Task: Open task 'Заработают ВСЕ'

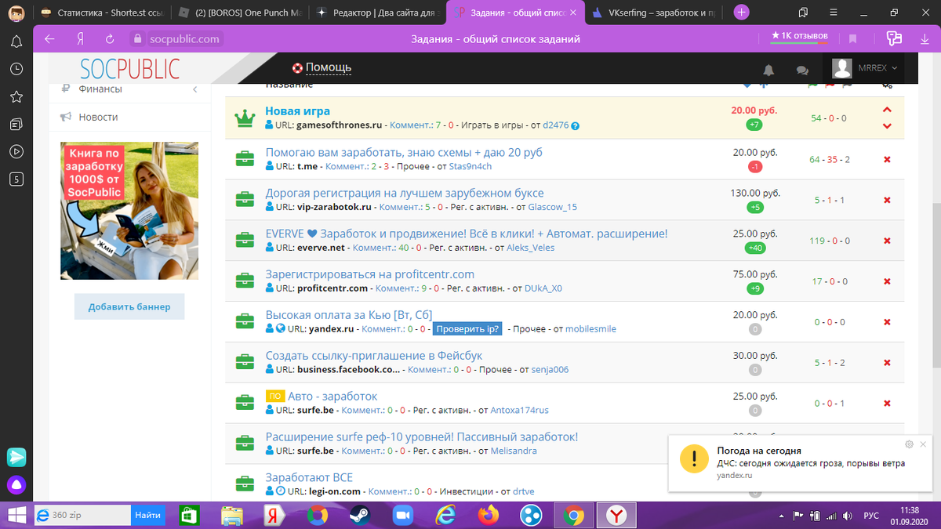Action: point(310,478)
